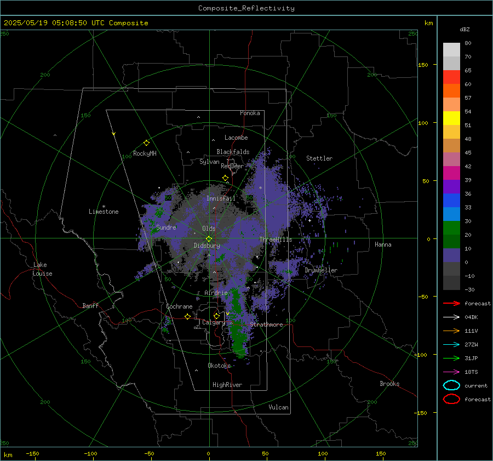Select the Airdrie city label

click(x=216, y=293)
